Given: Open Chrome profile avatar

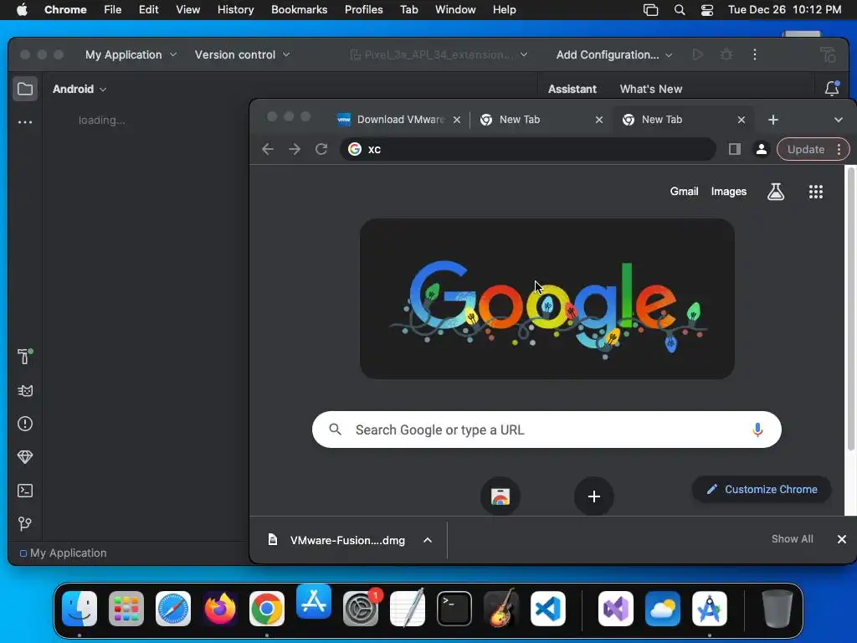Looking at the screenshot, I should pyautogui.click(x=762, y=149).
